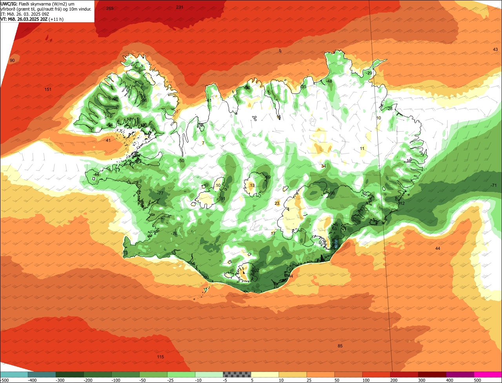Click the map value 11 in eastern Iceland
The image size is (502, 383).
362,148
